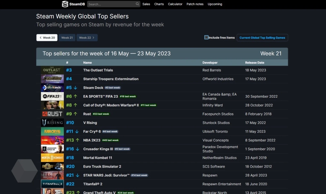Click the Euro Truck Simulator 2 image
326x194 pixels.
coord(52,167)
